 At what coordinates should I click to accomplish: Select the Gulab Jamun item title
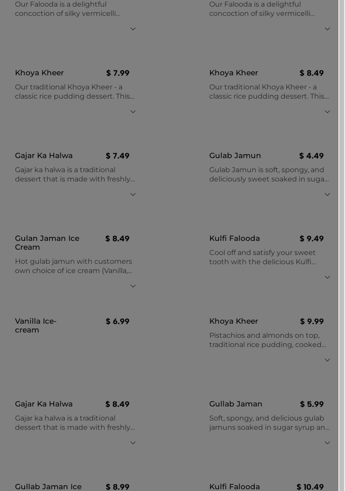coord(235,155)
